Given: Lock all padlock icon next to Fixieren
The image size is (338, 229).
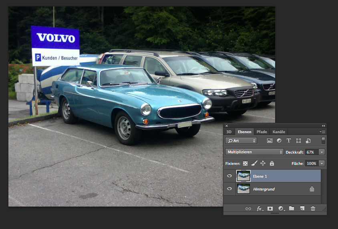Looking at the screenshot, I should click(x=272, y=163).
